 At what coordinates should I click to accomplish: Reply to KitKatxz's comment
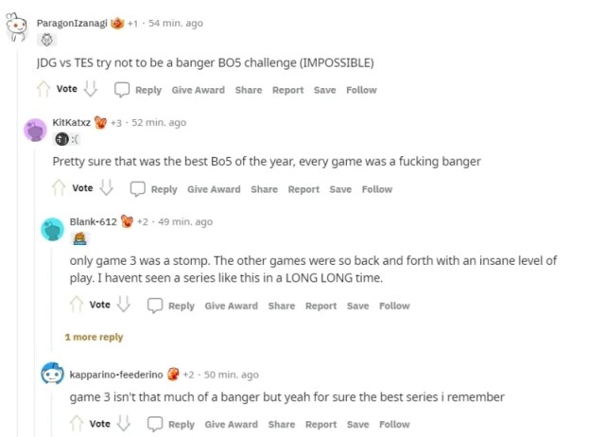(164, 189)
